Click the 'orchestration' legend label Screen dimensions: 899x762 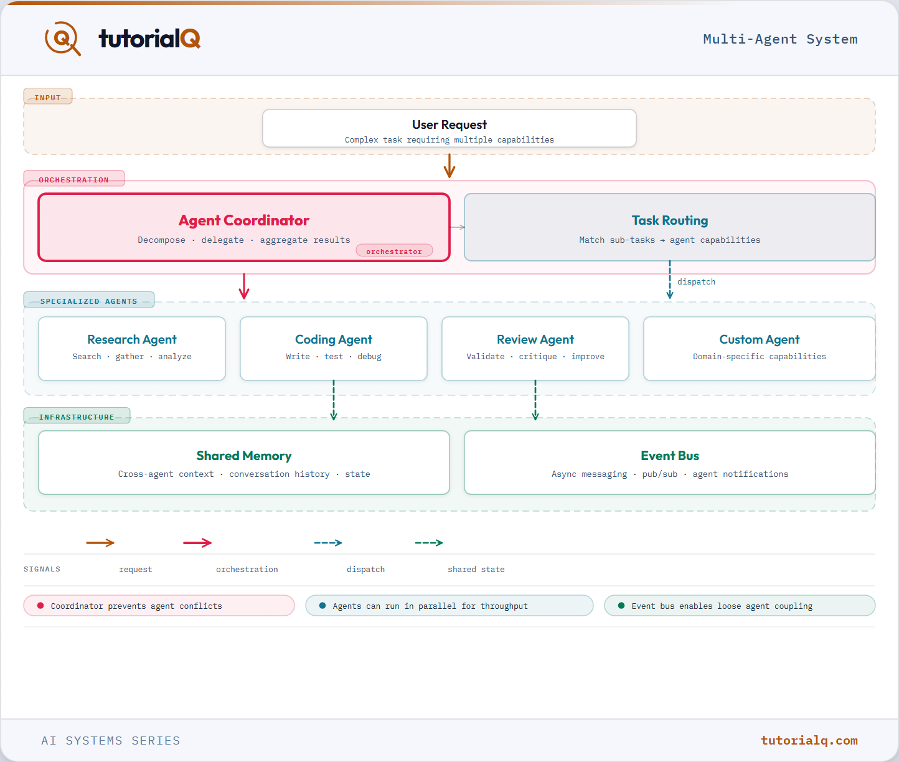coord(247,570)
